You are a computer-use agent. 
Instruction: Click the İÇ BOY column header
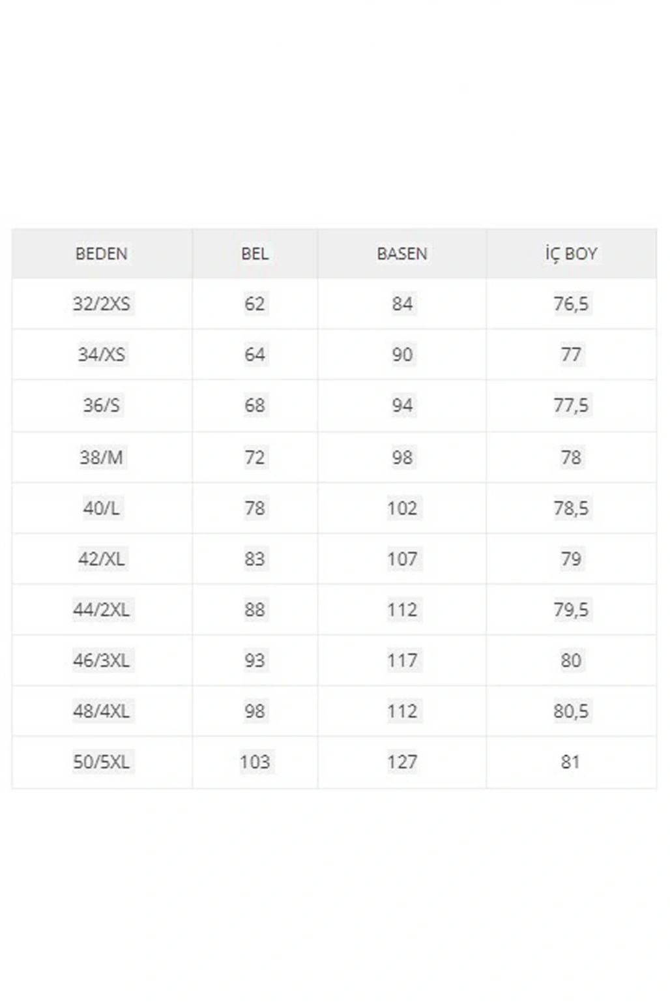571,254
